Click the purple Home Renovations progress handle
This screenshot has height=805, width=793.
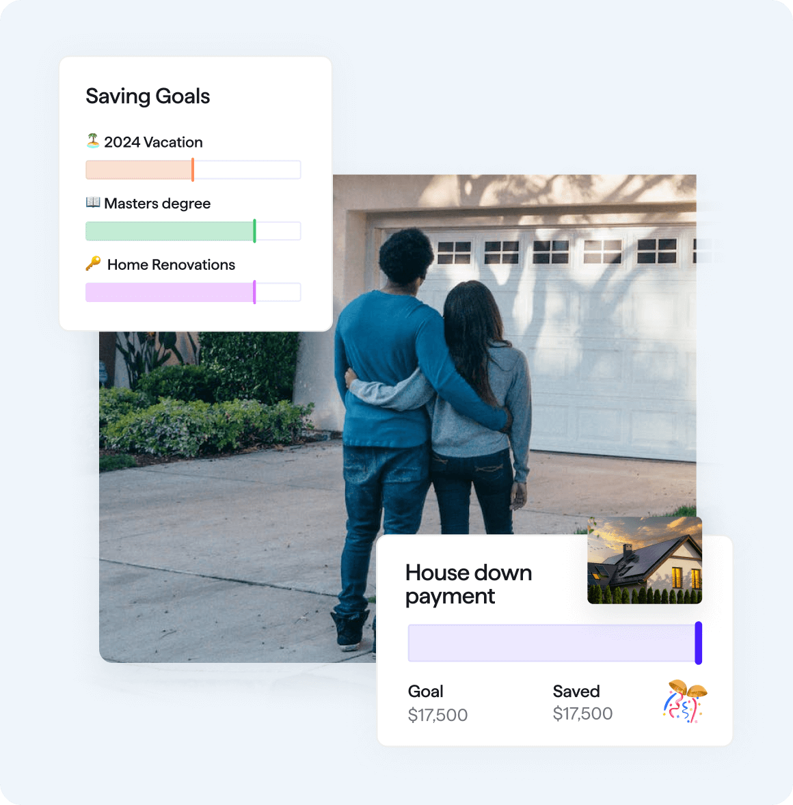coord(254,292)
